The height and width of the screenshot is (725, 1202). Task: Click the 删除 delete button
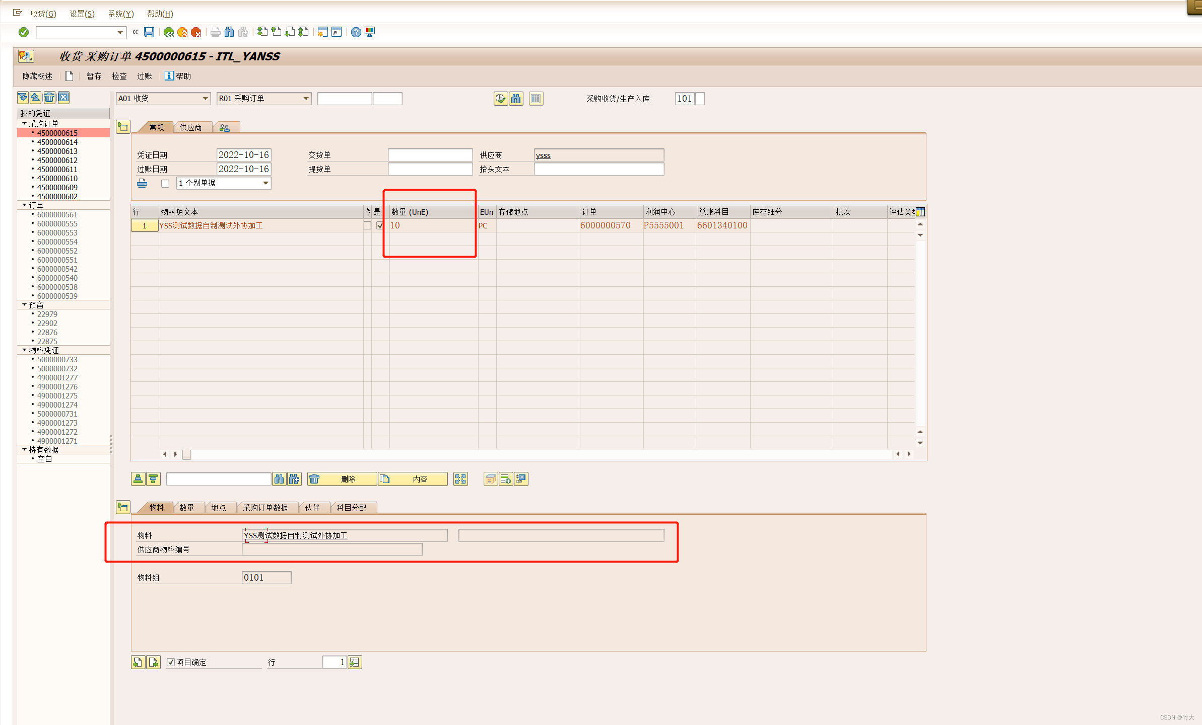(343, 479)
